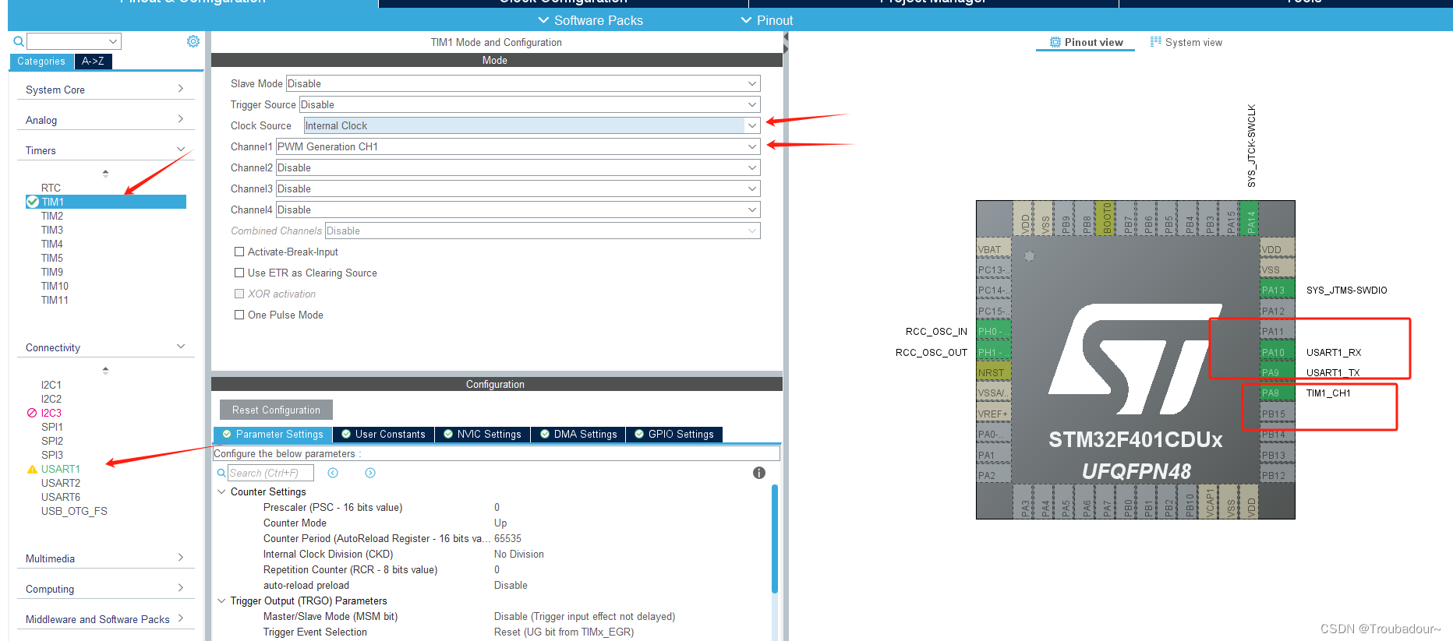Click the category settings gear icon
1453x641 pixels.
(193, 41)
